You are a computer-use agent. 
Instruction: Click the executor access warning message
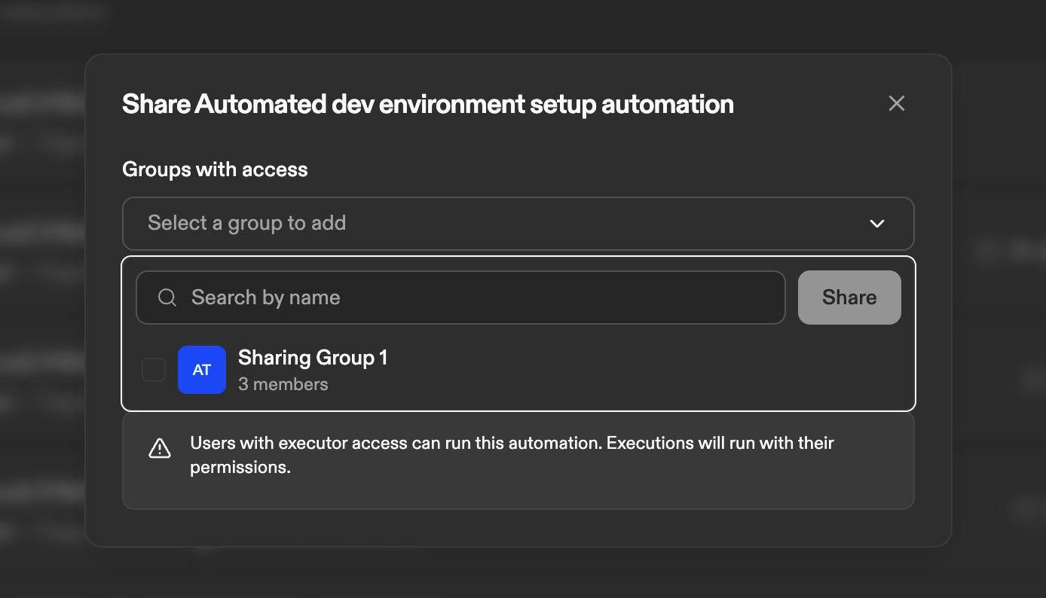[512, 444]
